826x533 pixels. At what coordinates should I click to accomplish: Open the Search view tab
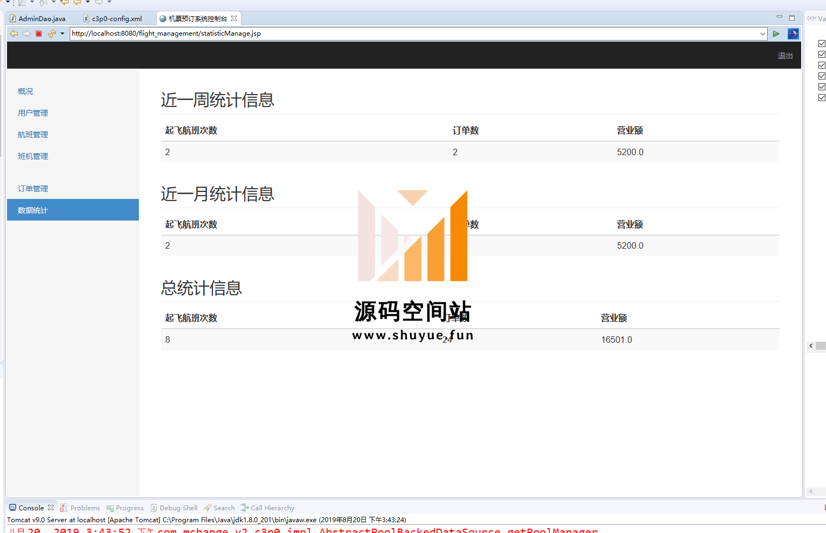coord(219,508)
